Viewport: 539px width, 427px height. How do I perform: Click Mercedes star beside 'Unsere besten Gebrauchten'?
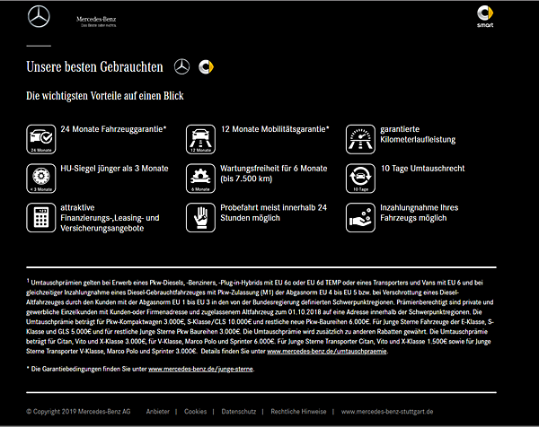[x=181, y=66]
